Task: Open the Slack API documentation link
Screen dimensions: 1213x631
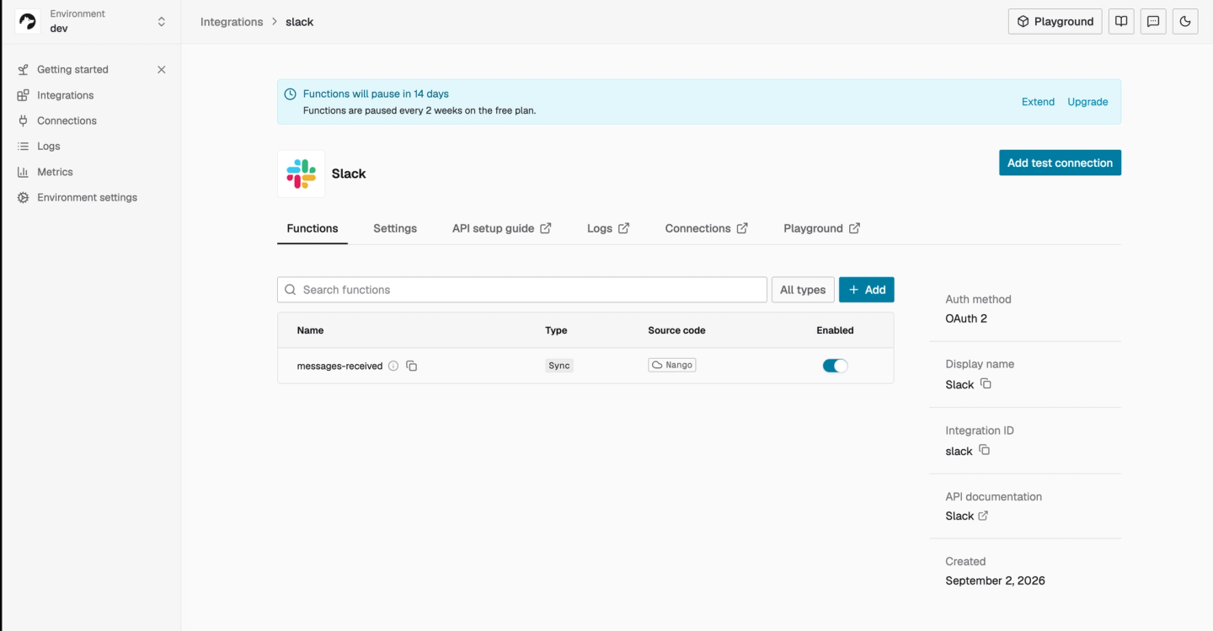Action: click(x=967, y=516)
